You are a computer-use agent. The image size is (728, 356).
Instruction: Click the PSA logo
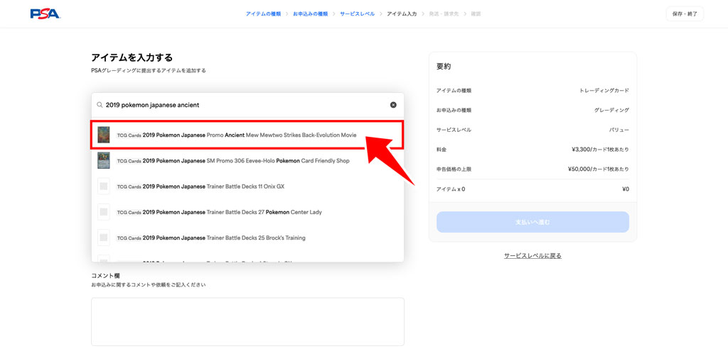tap(45, 14)
